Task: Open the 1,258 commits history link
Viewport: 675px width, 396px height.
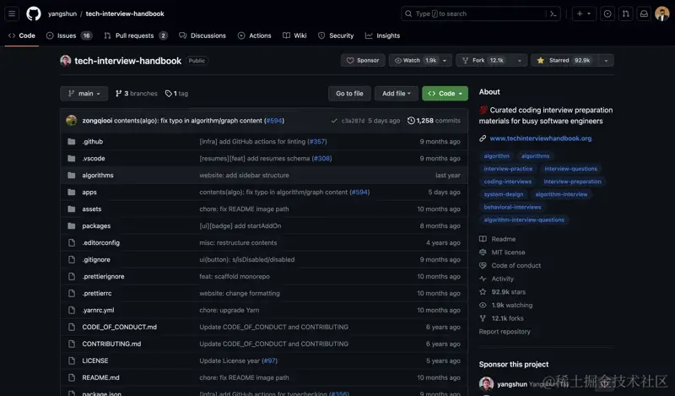Action: (434, 121)
